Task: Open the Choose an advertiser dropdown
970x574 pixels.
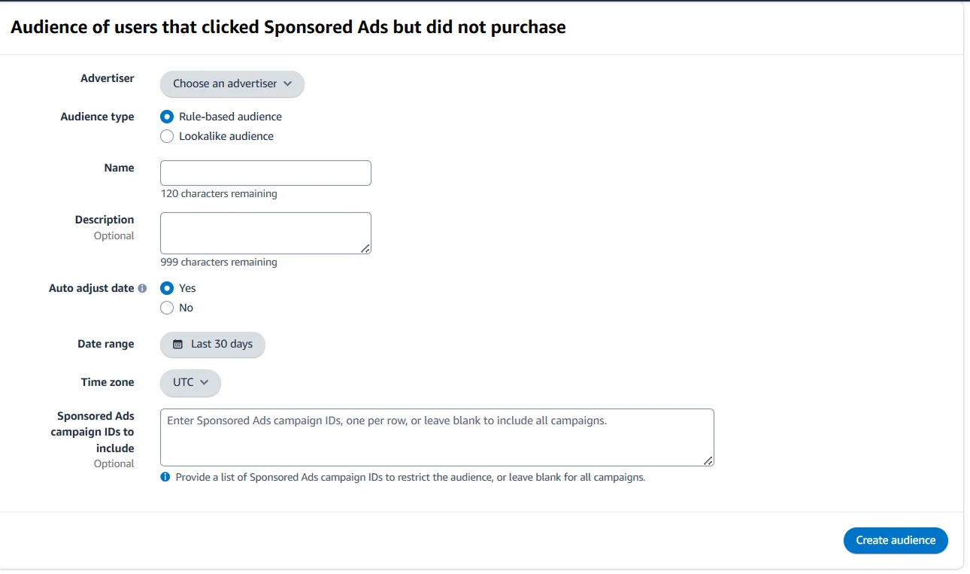Action: tap(232, 84)
